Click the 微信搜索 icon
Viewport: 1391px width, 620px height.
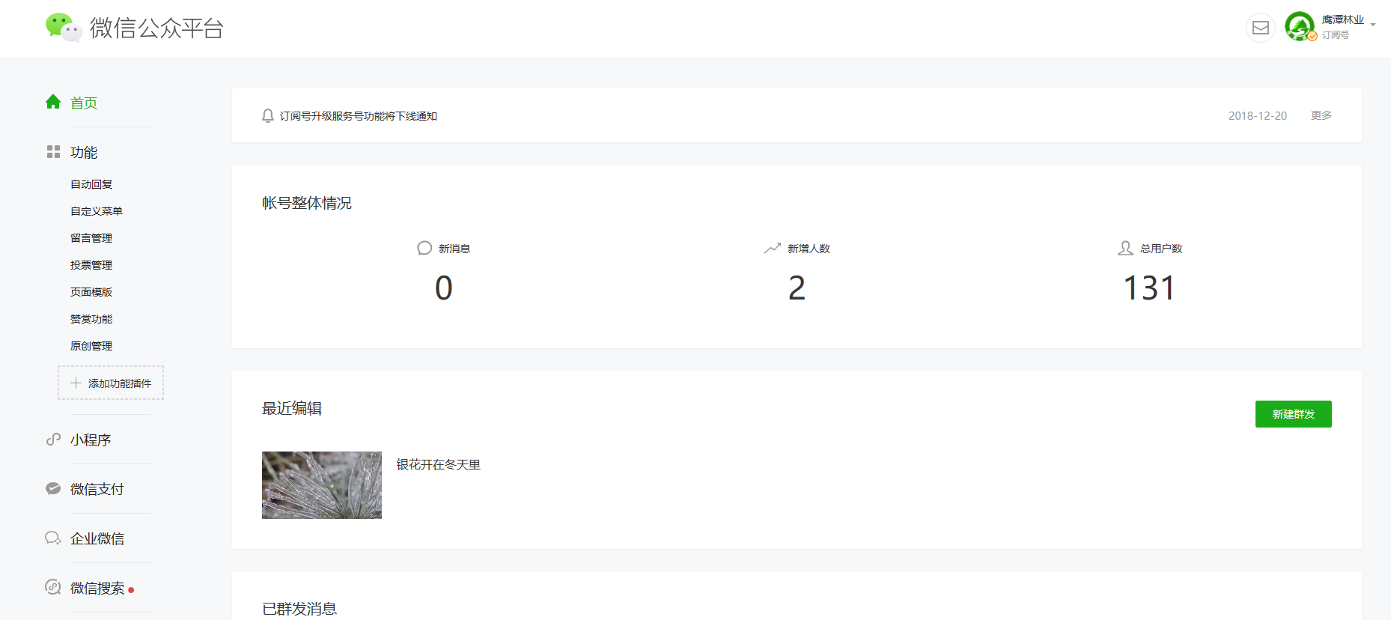[53, 587]
